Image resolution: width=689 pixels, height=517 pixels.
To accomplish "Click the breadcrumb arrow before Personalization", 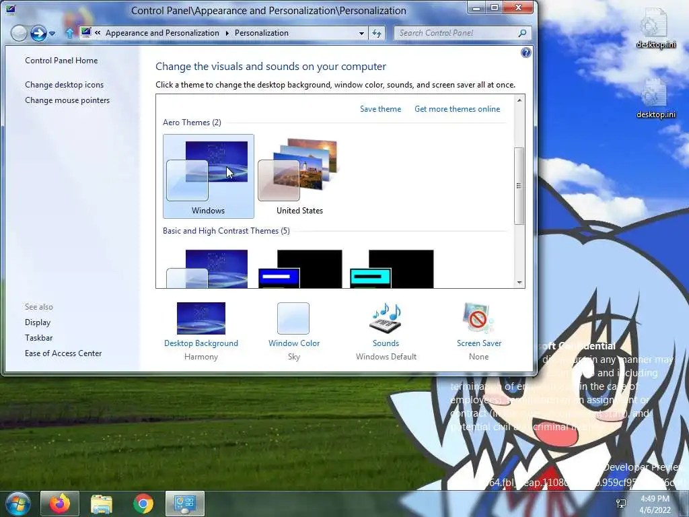I will pos(227,33).
